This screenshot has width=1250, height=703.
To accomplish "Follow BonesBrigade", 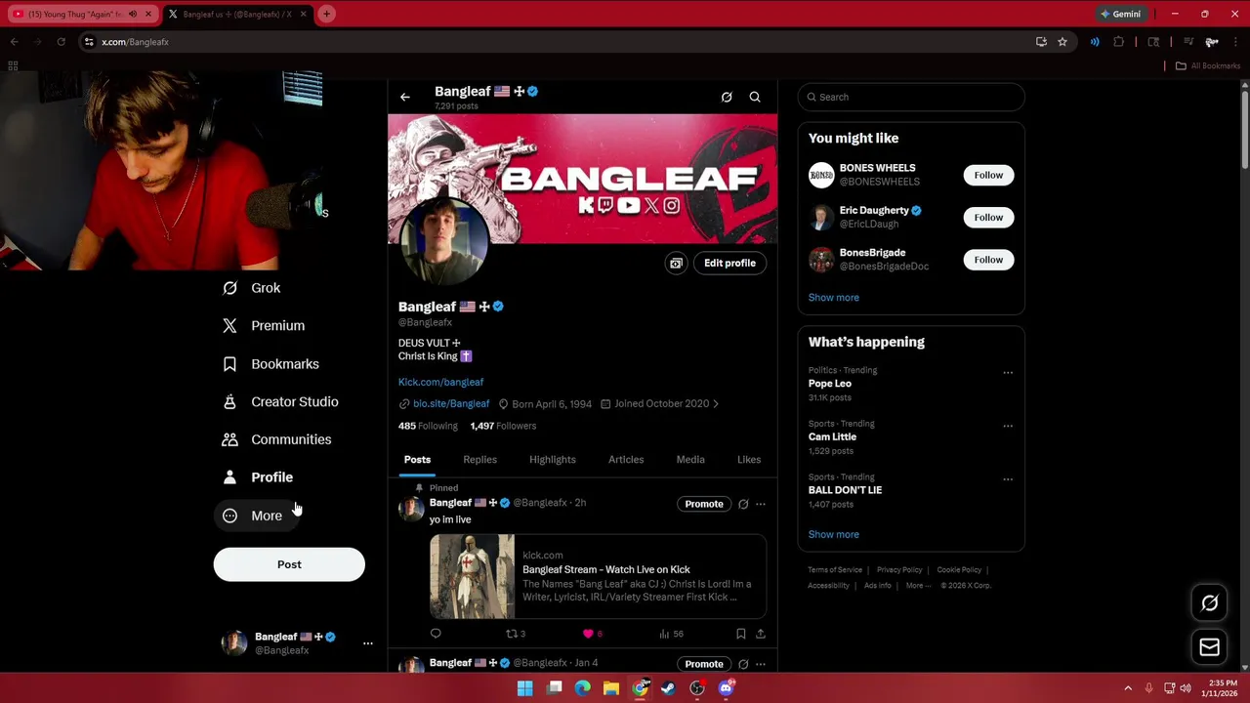I will point(988,260).
